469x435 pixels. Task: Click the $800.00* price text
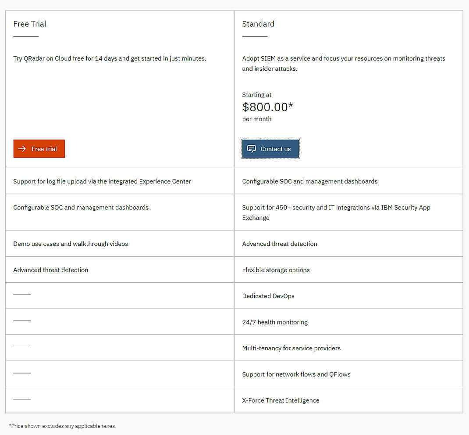click(x=267, y=107)
